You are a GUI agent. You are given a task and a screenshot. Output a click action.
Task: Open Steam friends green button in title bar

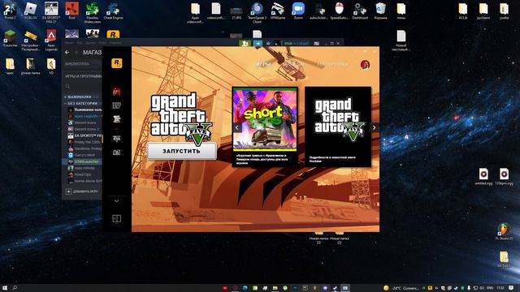click(x=245, y=43)
